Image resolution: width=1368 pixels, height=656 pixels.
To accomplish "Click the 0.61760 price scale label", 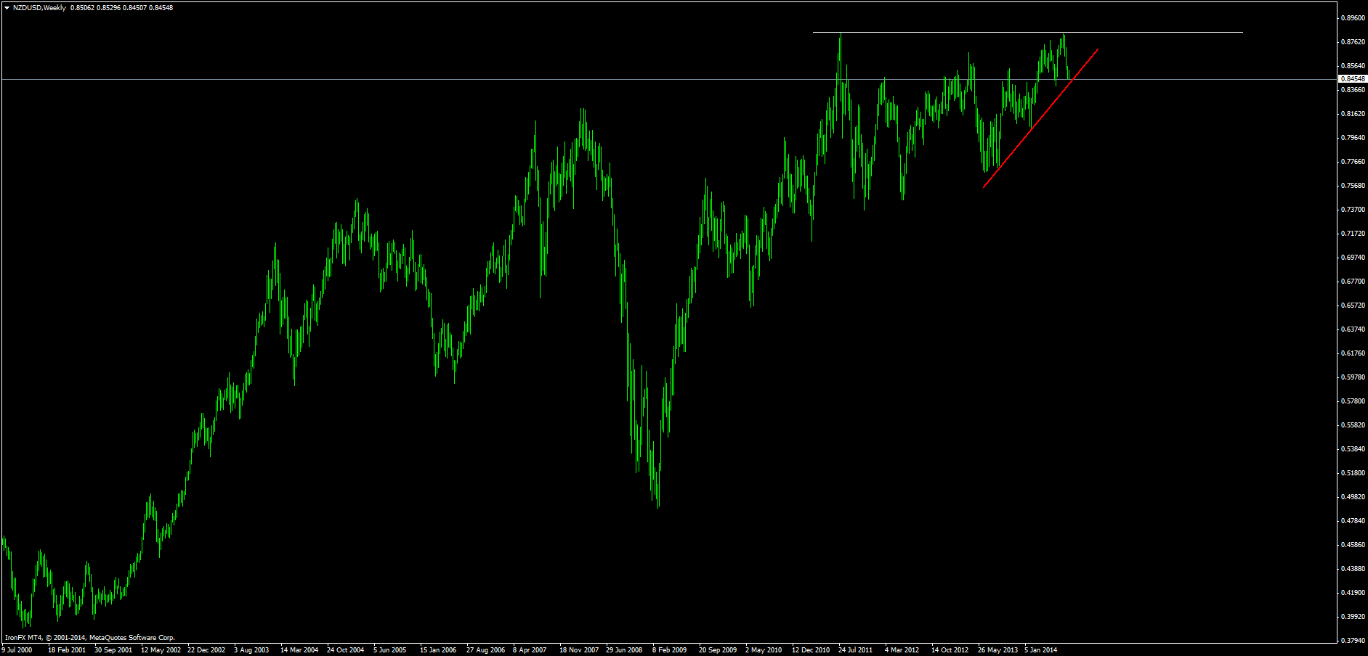I will pyautogui.click(x=1352, y=353).
